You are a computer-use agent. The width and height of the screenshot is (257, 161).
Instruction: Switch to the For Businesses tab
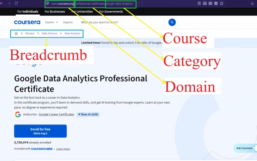[55, 11]
